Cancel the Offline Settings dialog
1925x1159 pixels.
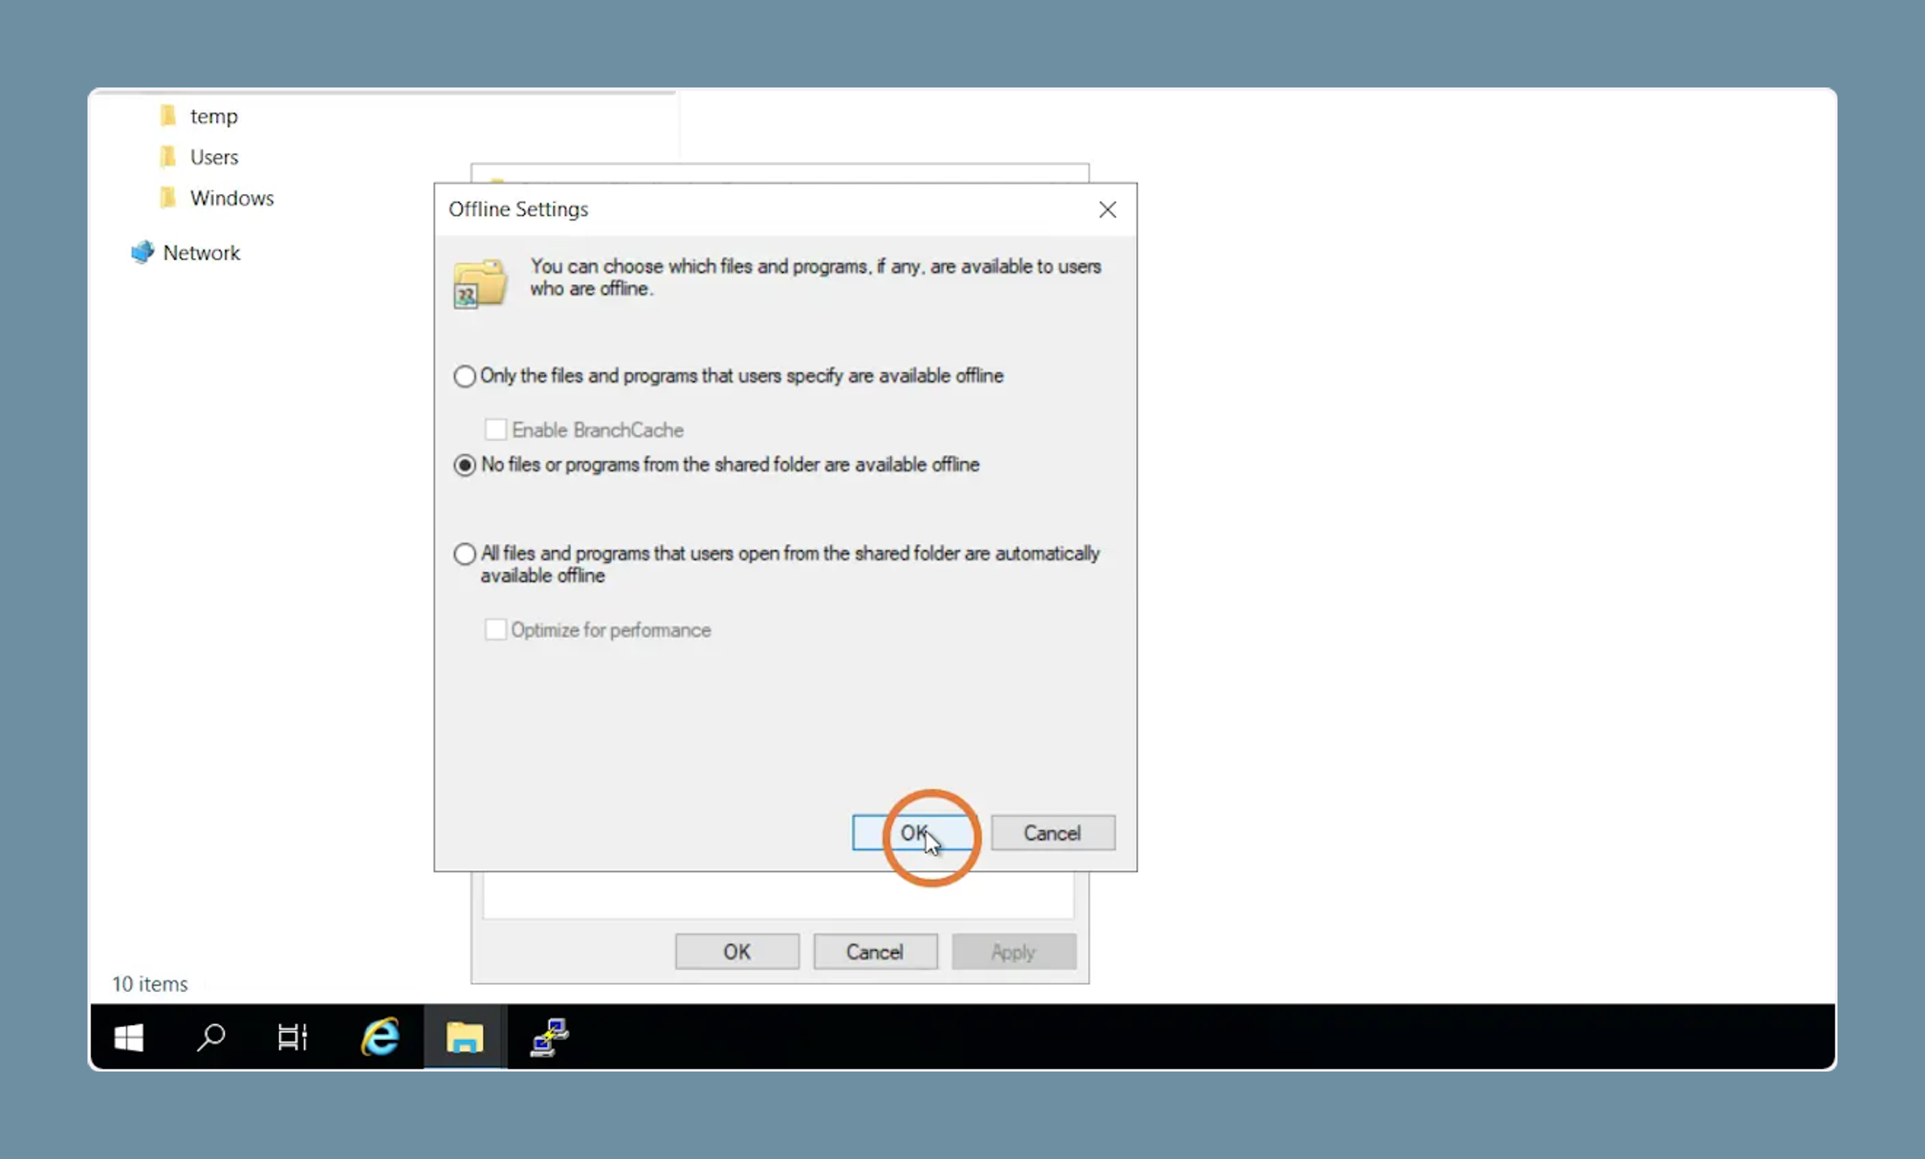(1053, 833)
